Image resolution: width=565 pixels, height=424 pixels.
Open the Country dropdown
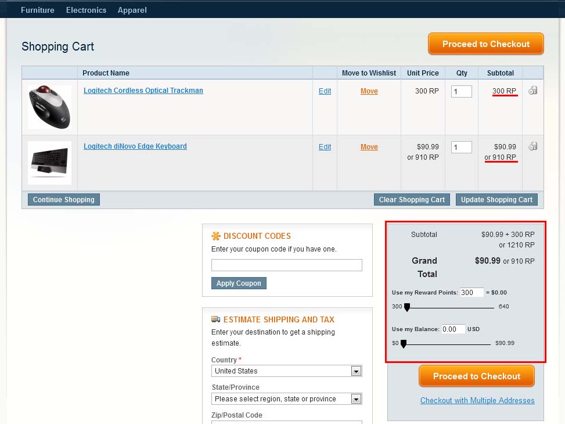(x=286, y=371)
